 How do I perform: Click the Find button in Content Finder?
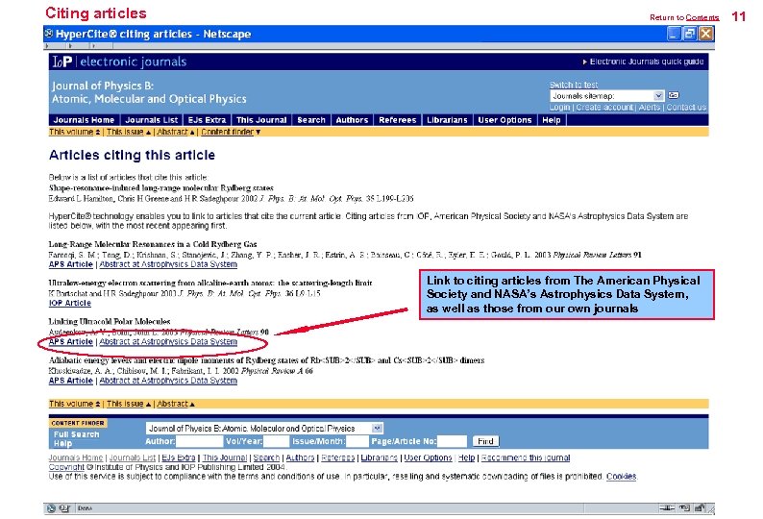[485, 441]
